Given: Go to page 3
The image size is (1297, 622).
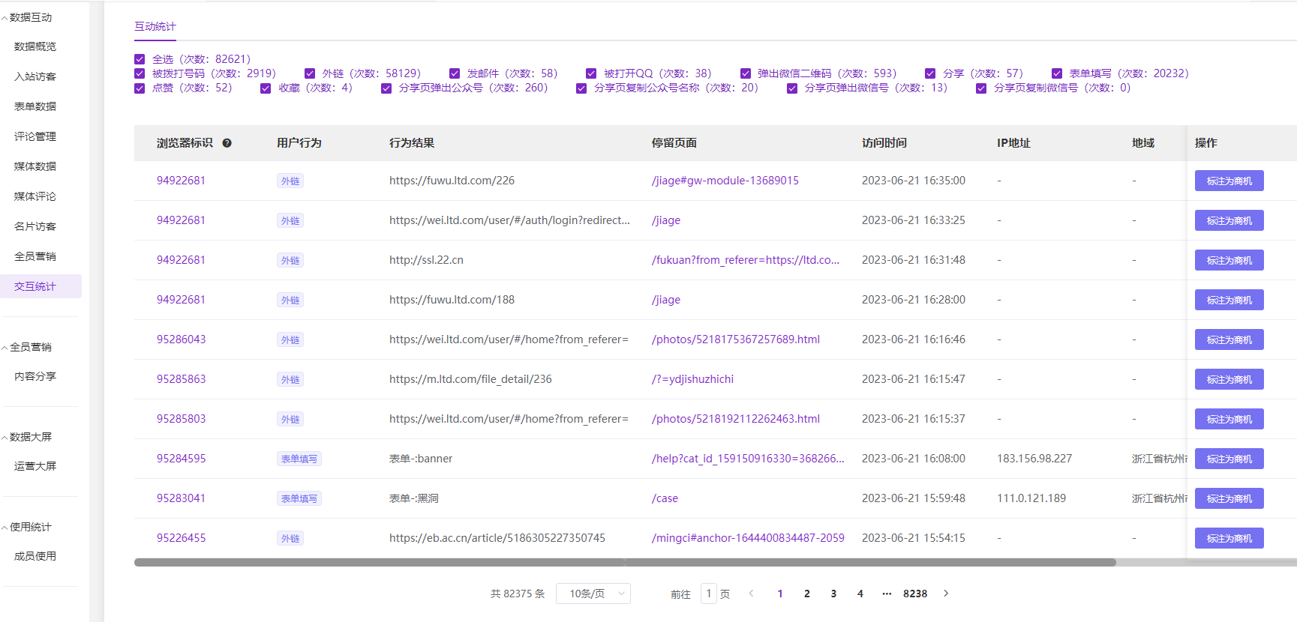Looking at the screenshot, I should point(833,594).
